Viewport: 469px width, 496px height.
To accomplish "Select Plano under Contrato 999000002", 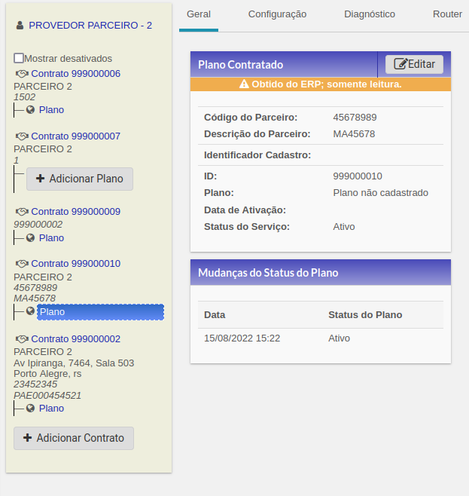I will pos(51,409).
